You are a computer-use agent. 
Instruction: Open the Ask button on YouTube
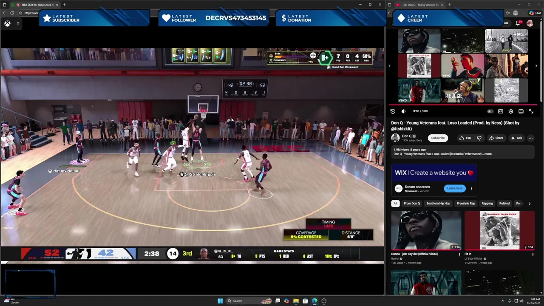(x=516, y=138)
